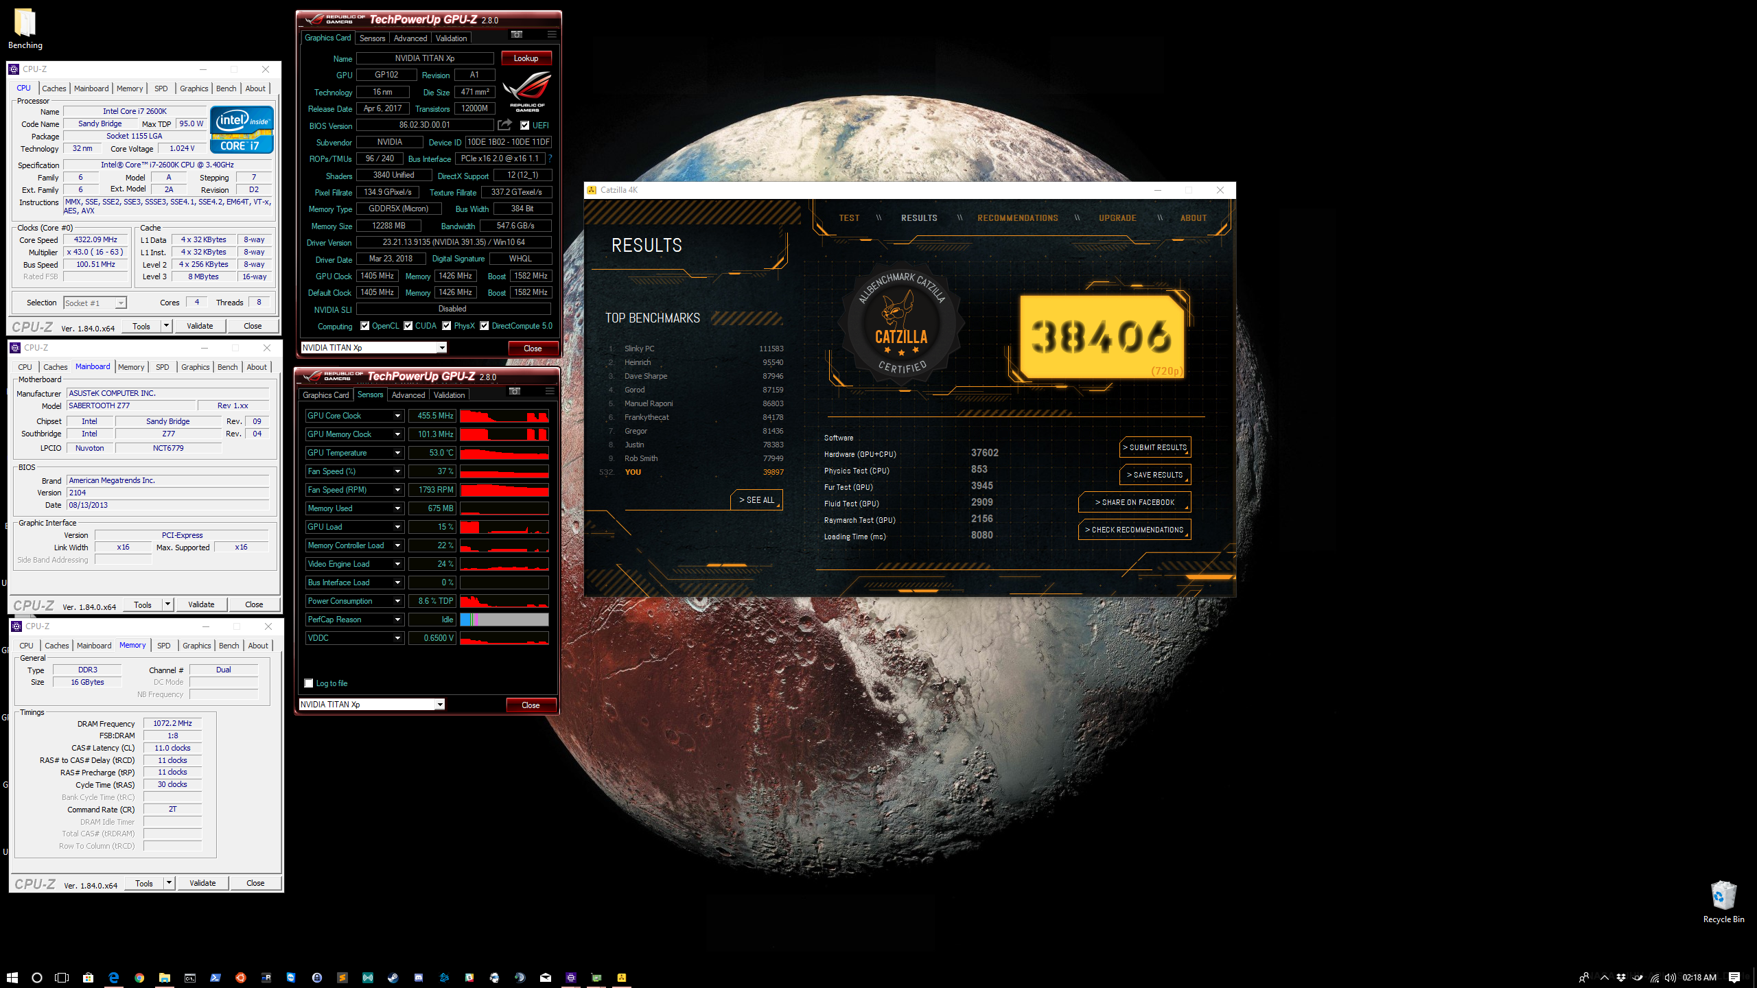The height and width of the screenshot is (988, 1757).
Task: Launch Microsoft Store from taskbar
Action: [88, 977]
